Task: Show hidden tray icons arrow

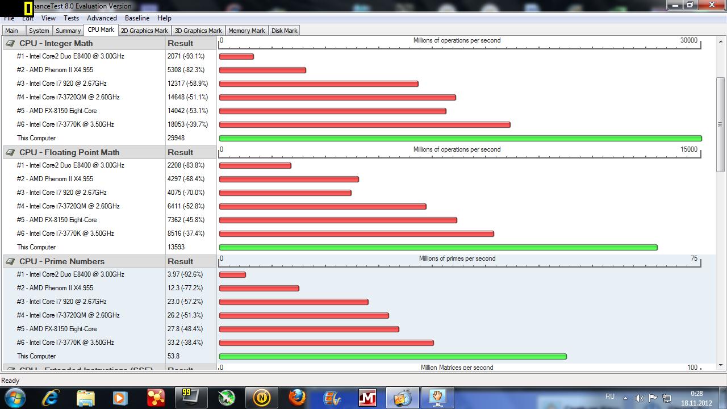Action: 625,398
